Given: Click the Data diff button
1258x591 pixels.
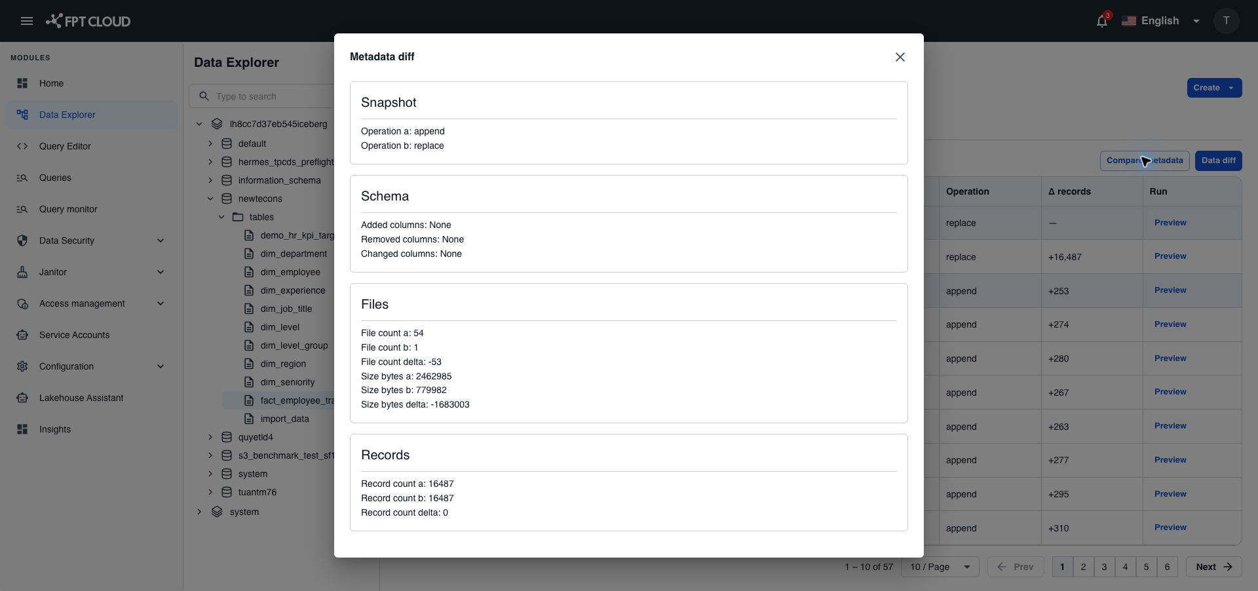Looking at the screenshot, I should click(1218, 161).
